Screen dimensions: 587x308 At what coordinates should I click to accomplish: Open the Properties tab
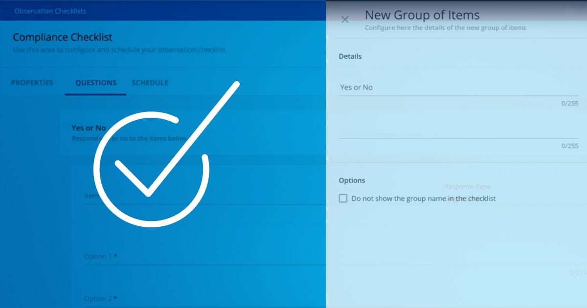click(x=32, y=83)
